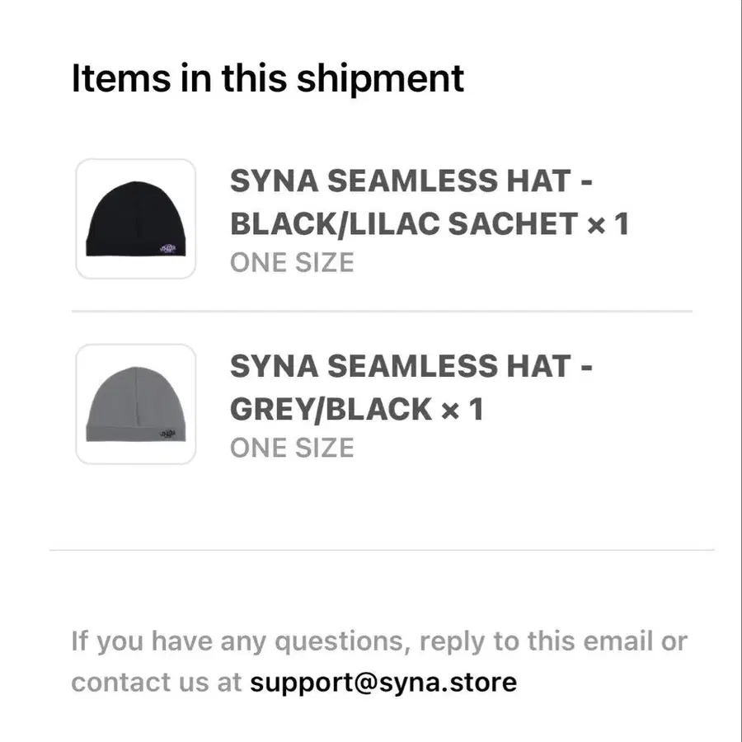Click the Items in this shipment heading

point(268,78)
